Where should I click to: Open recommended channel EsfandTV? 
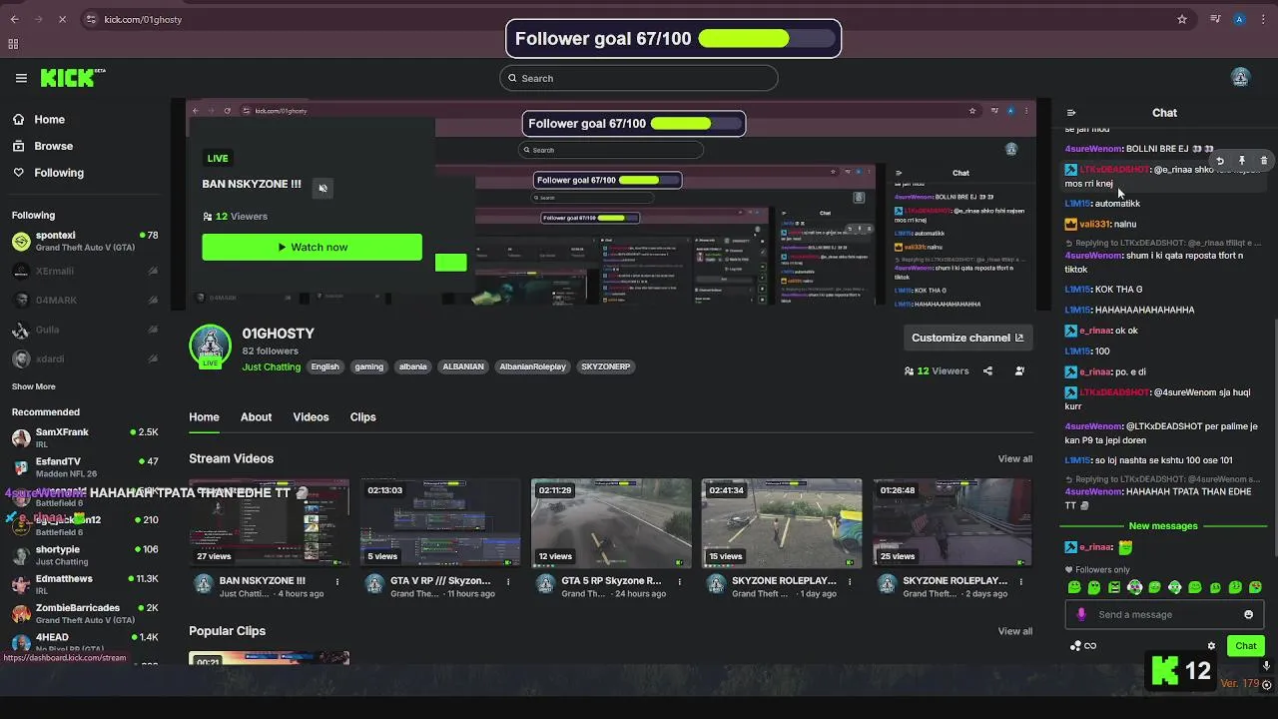85,467
